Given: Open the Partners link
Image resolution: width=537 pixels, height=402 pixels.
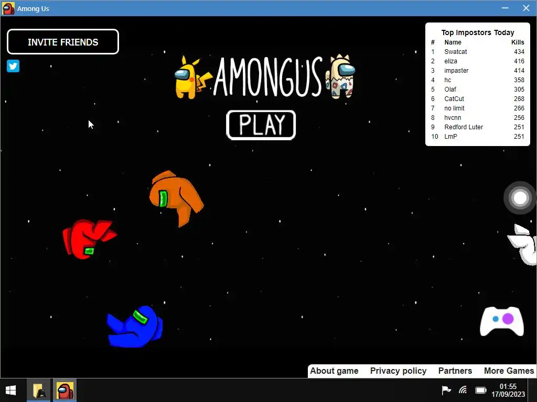Looking at the screenshot, I should [x=455, y=371].
